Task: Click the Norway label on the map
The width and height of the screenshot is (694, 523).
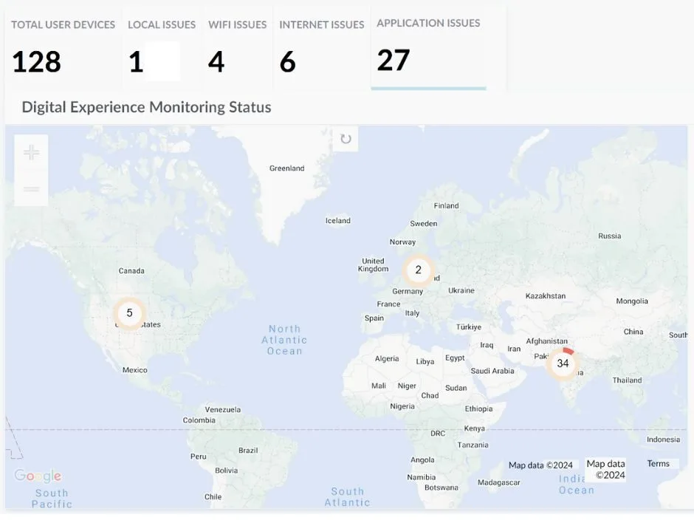Action: point(402,242)
